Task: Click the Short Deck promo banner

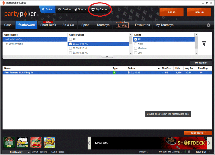Action: [149, 143]
